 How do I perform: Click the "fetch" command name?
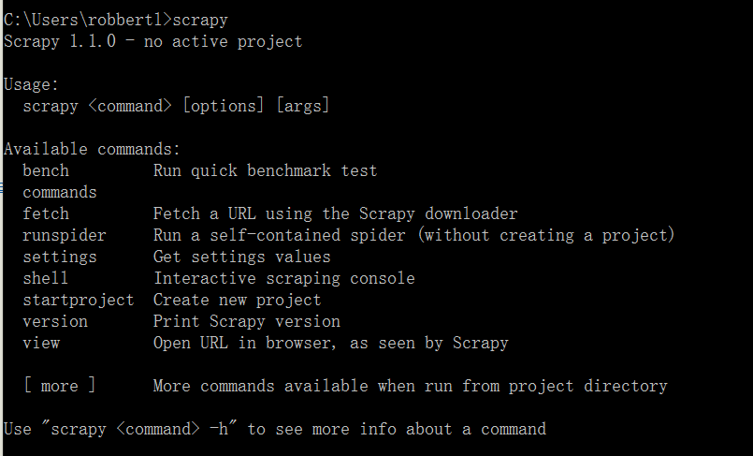[46, 213]
